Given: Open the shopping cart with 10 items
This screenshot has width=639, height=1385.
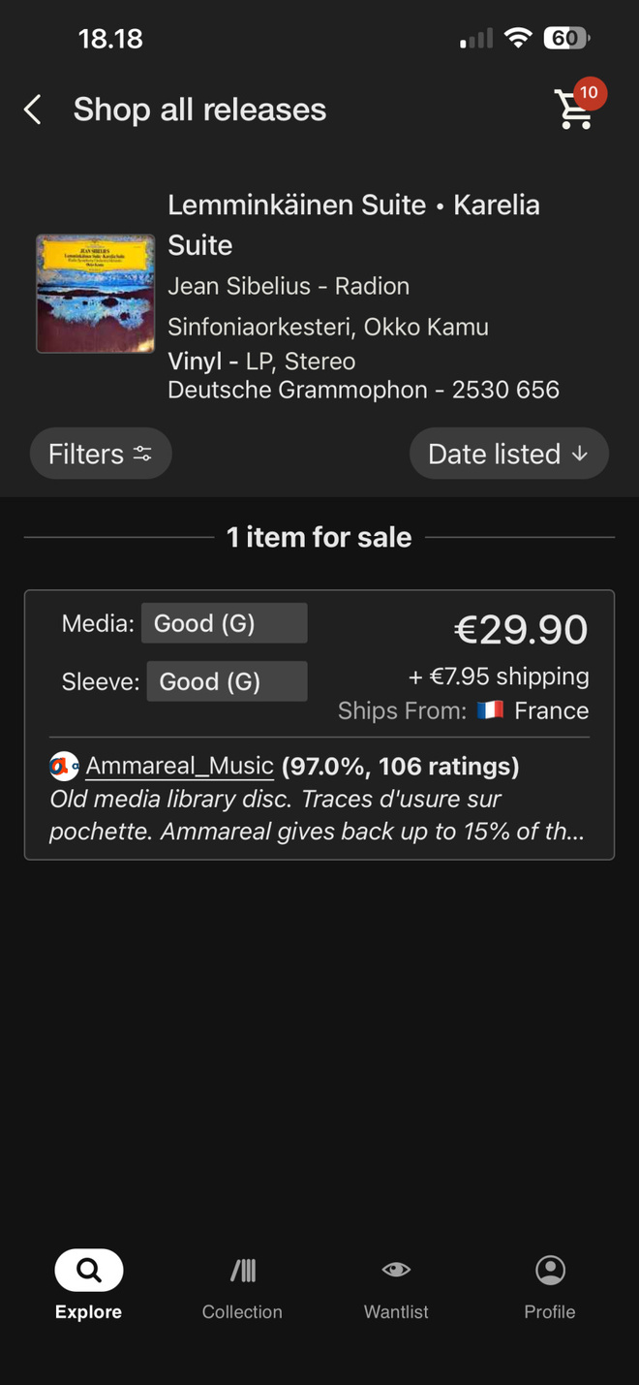Looking at the screenshot, I should coord(573,110).
